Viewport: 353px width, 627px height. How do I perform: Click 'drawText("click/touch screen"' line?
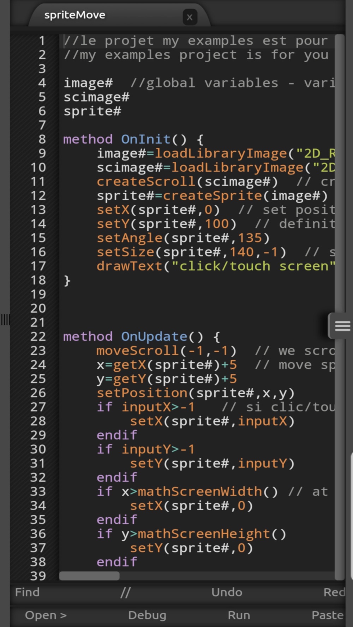tap(216, 266)
